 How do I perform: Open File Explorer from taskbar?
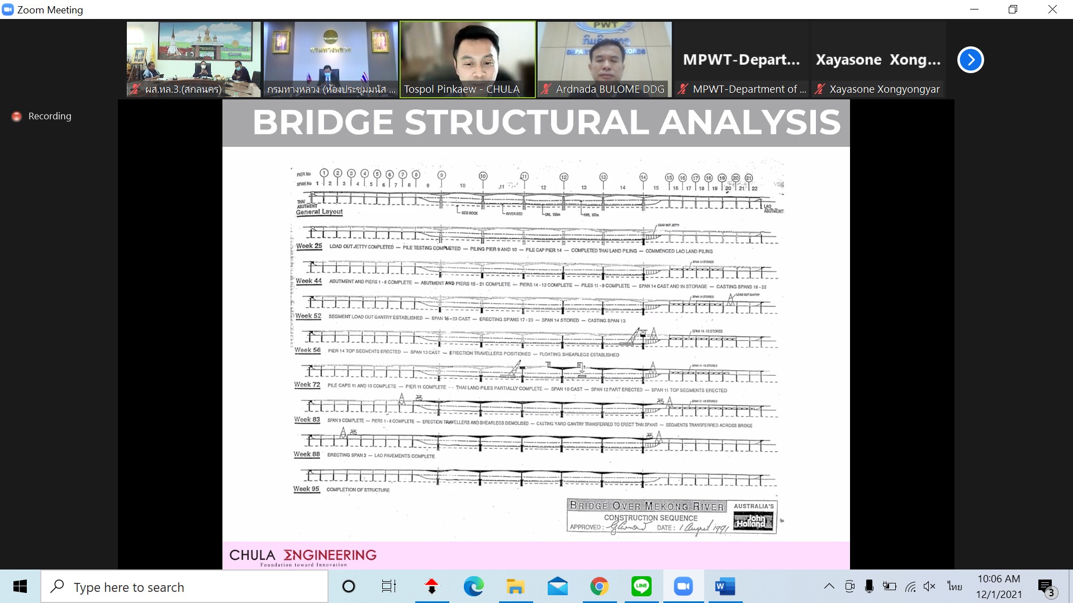pyautogui.click(x=515, y=586)
